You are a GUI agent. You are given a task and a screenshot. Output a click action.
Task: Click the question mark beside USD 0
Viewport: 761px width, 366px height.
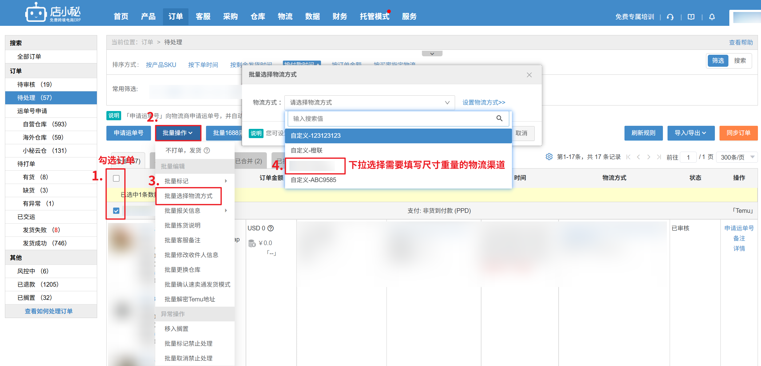(271, 228)
